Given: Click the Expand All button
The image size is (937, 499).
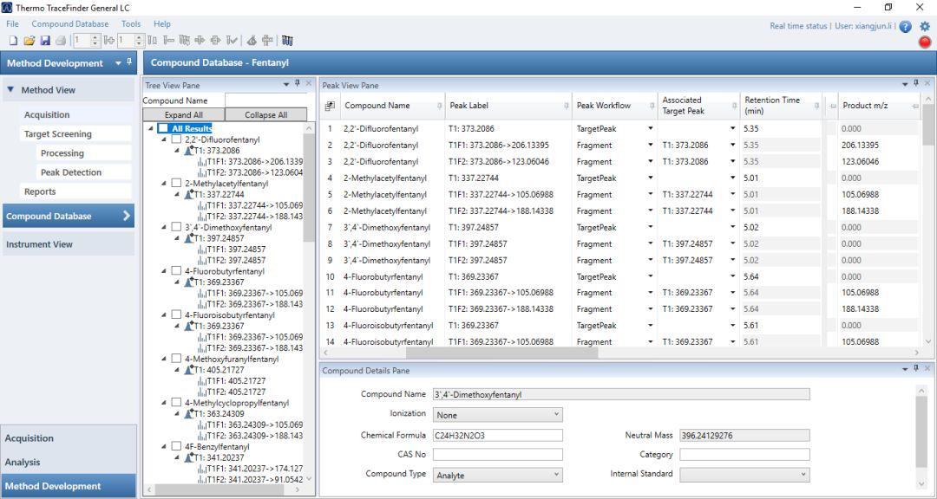Looking at the screenshot, I should [183, 115].
